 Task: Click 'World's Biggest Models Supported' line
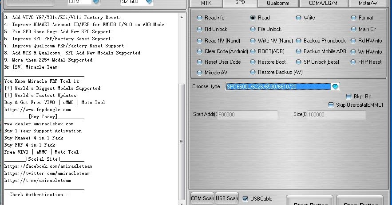[x=52, y=88]
